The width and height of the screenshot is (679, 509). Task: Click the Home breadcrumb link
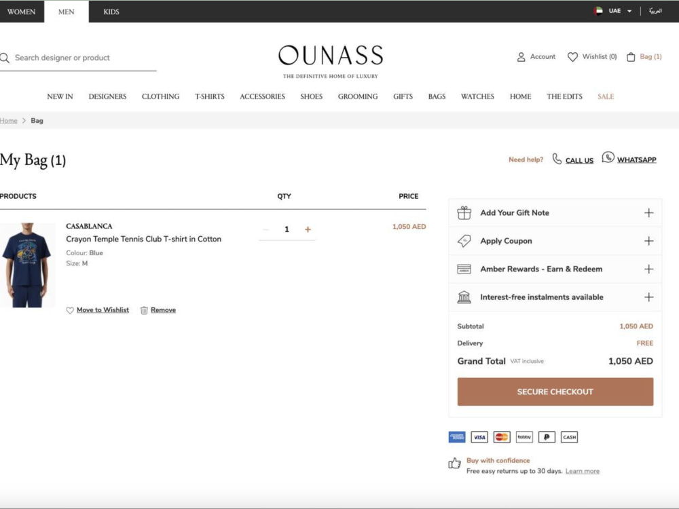[9, 121]
